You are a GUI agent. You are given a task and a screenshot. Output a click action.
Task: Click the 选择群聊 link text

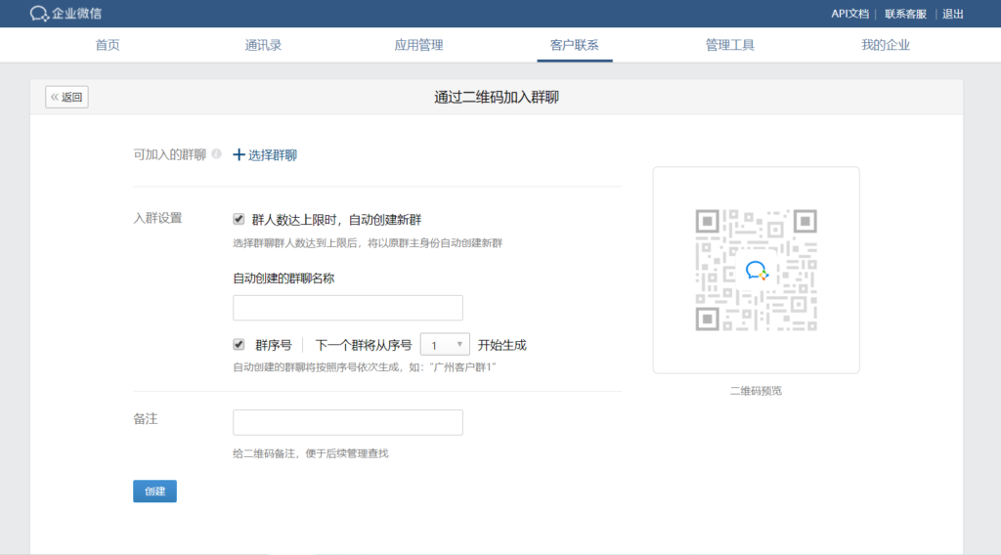click(273, 155)
